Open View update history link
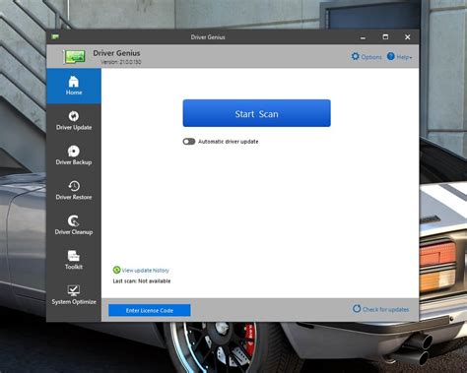467x373 pixels. coord(146,271)
